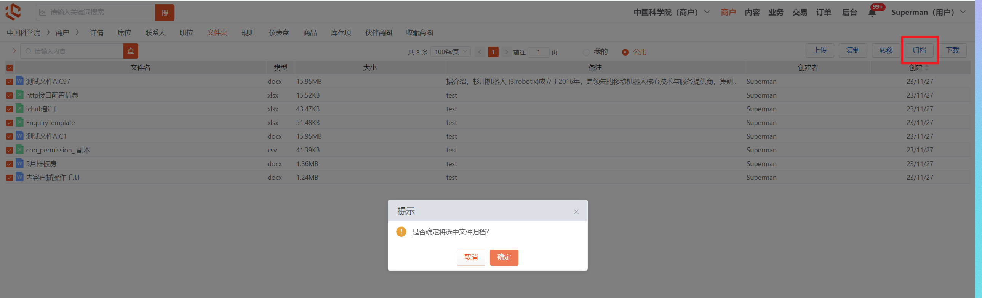Open the 文件夹 tab
This screenshot has height=298, width=982.
(x=217, y=33)
